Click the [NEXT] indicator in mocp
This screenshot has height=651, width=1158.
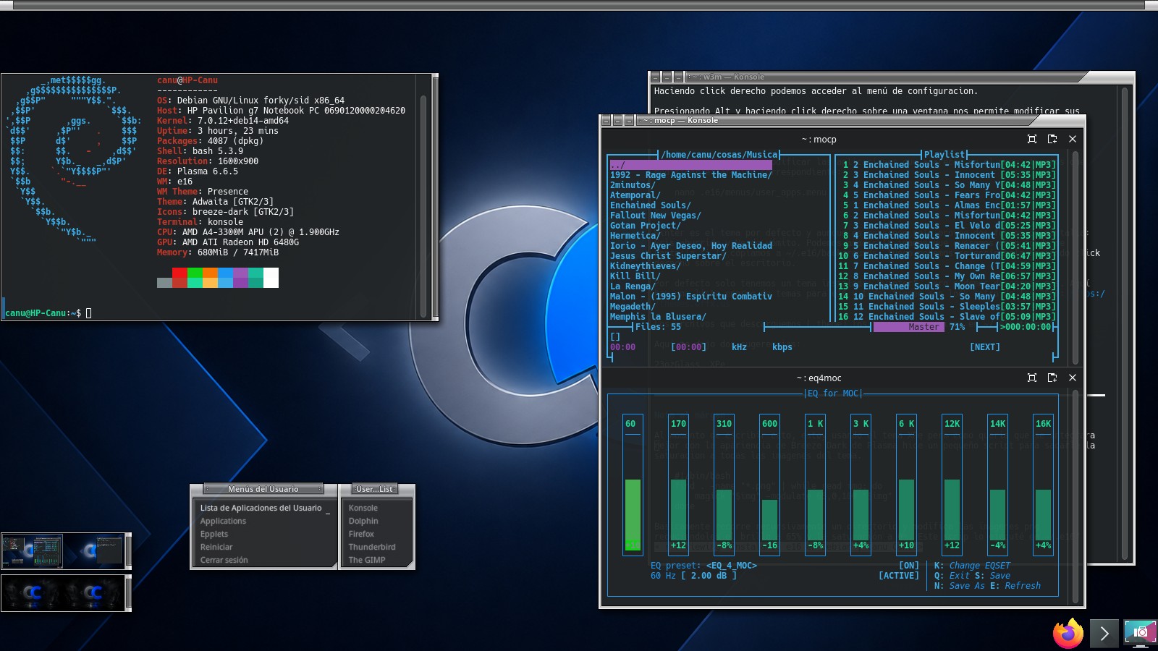click(985, 347)
